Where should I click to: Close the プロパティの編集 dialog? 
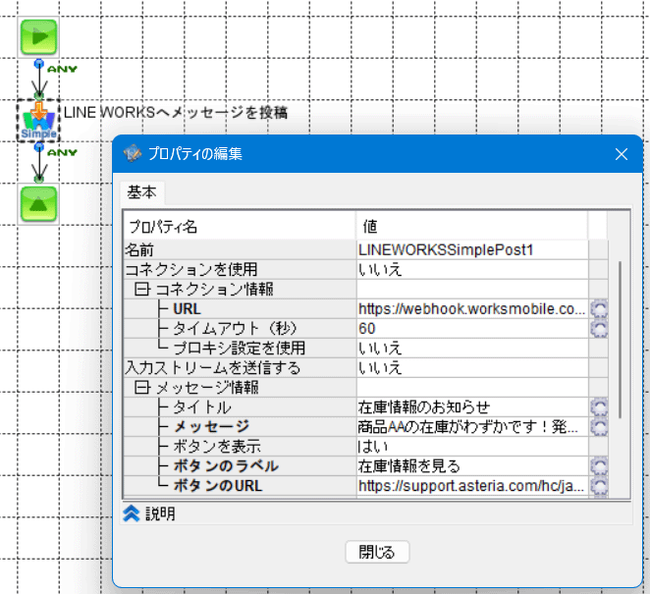pos(621,154)
